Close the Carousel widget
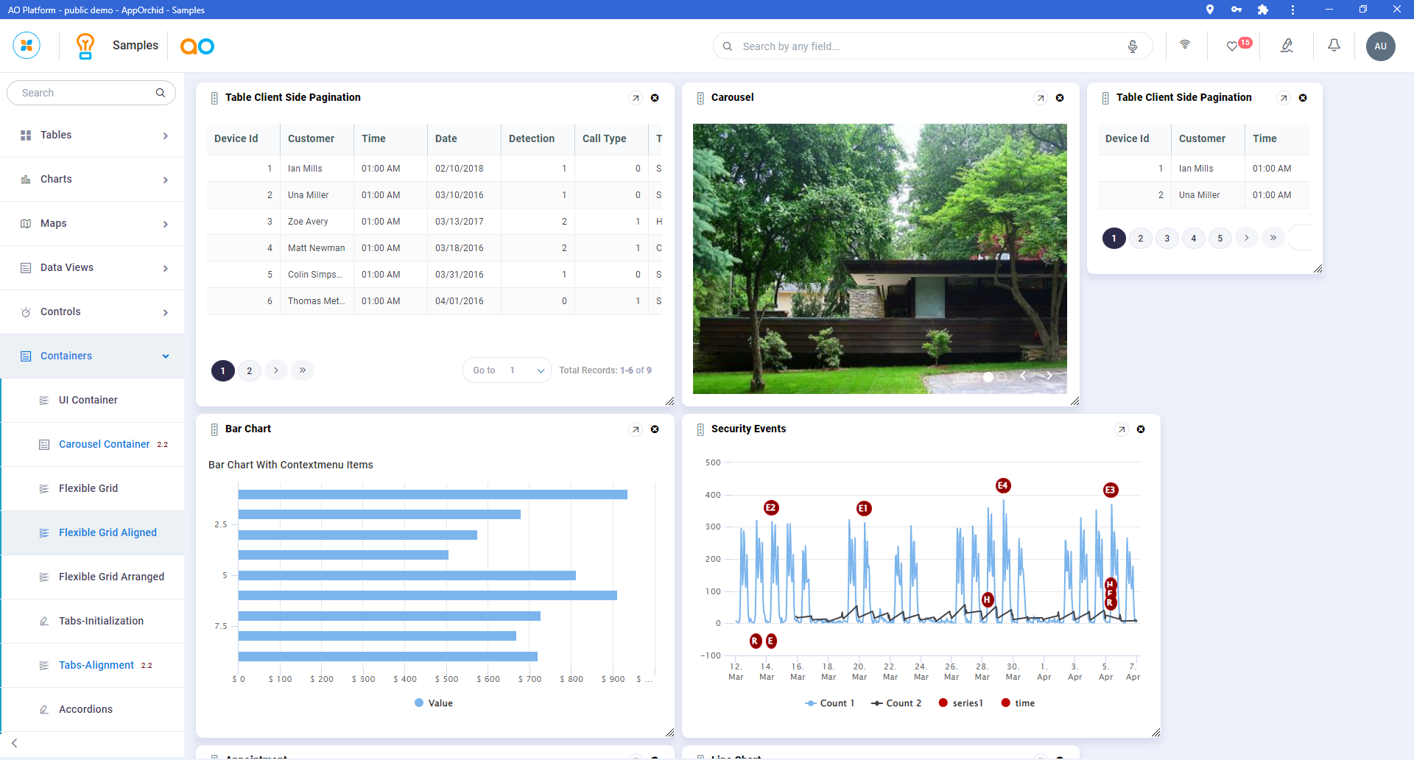This screenshot has width=1414, height=760. tap(1060, 98)
